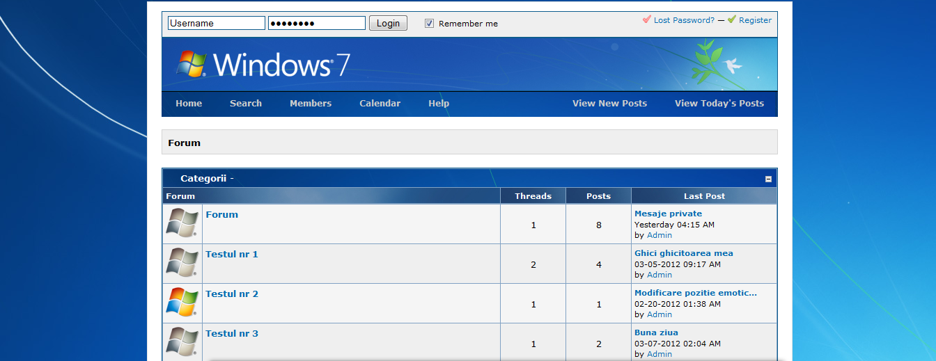Click the gray icon beside Forum row
The image size is (936, 361).
tap(182, 223)
